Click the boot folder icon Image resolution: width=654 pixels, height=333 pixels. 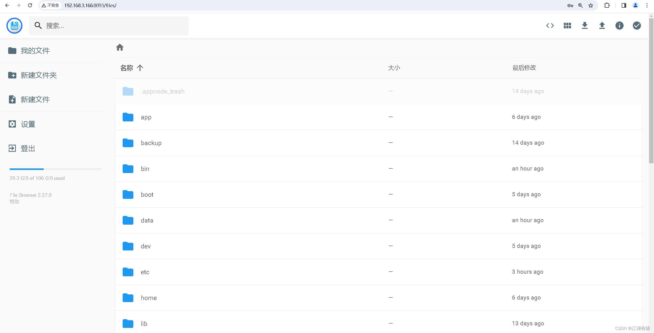[x=128, y=194]
